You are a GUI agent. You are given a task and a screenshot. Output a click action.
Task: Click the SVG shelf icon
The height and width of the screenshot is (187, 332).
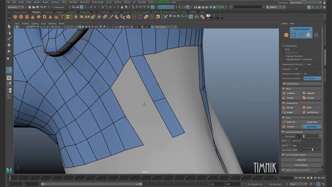coord(68,17)
